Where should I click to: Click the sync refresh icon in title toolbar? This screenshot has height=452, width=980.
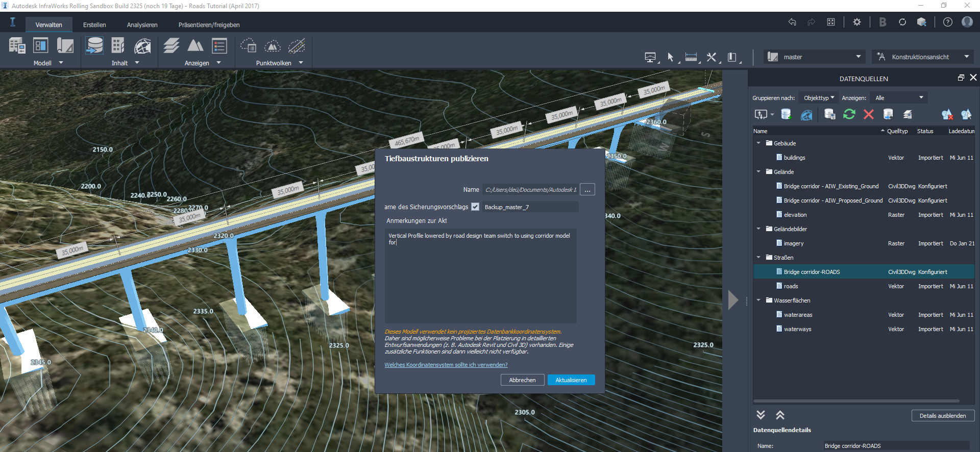coord(902,22)
